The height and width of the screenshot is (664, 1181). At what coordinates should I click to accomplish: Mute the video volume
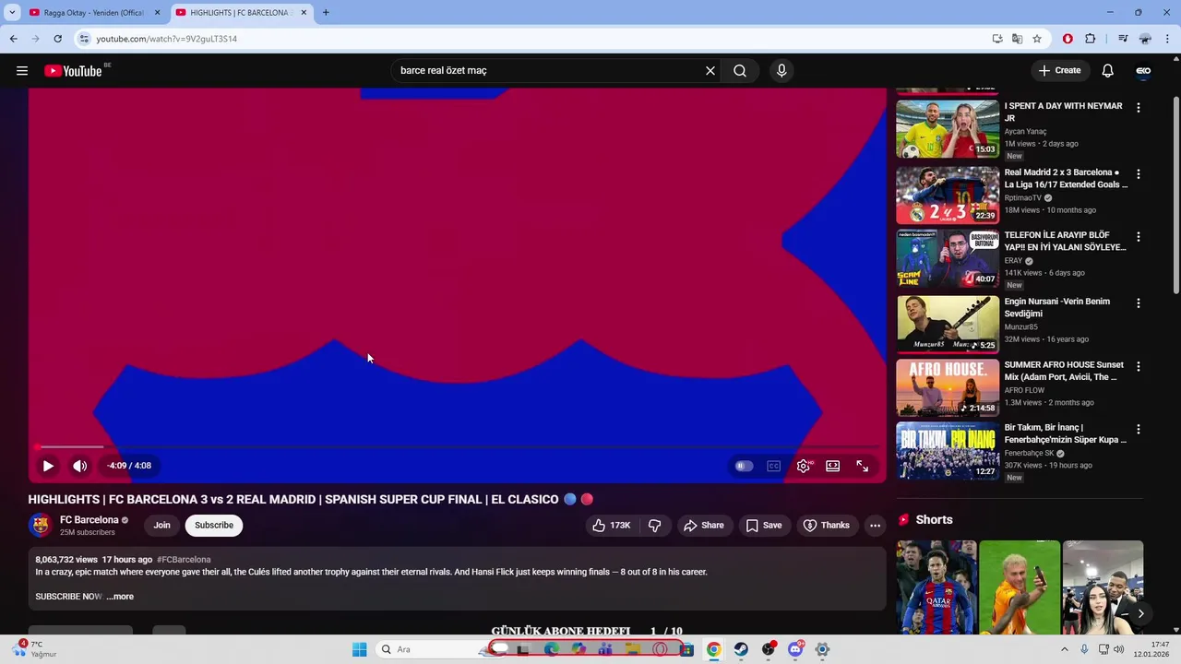click(x=80, y=466)
